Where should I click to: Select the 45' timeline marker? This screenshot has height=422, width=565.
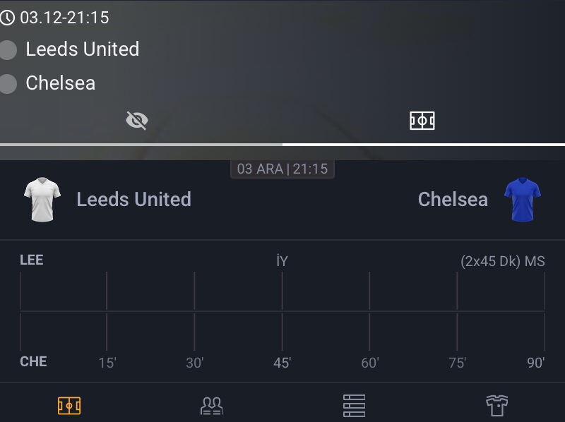(282, 361)
